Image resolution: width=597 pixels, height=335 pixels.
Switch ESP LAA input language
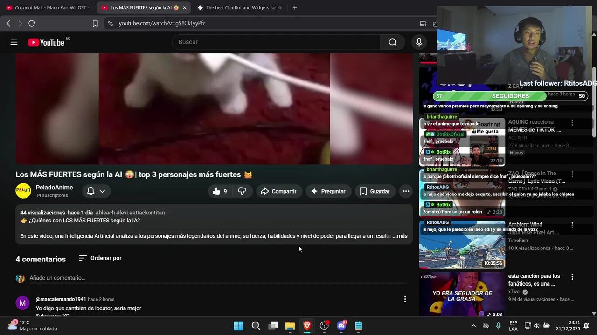(x=513, y=326)
